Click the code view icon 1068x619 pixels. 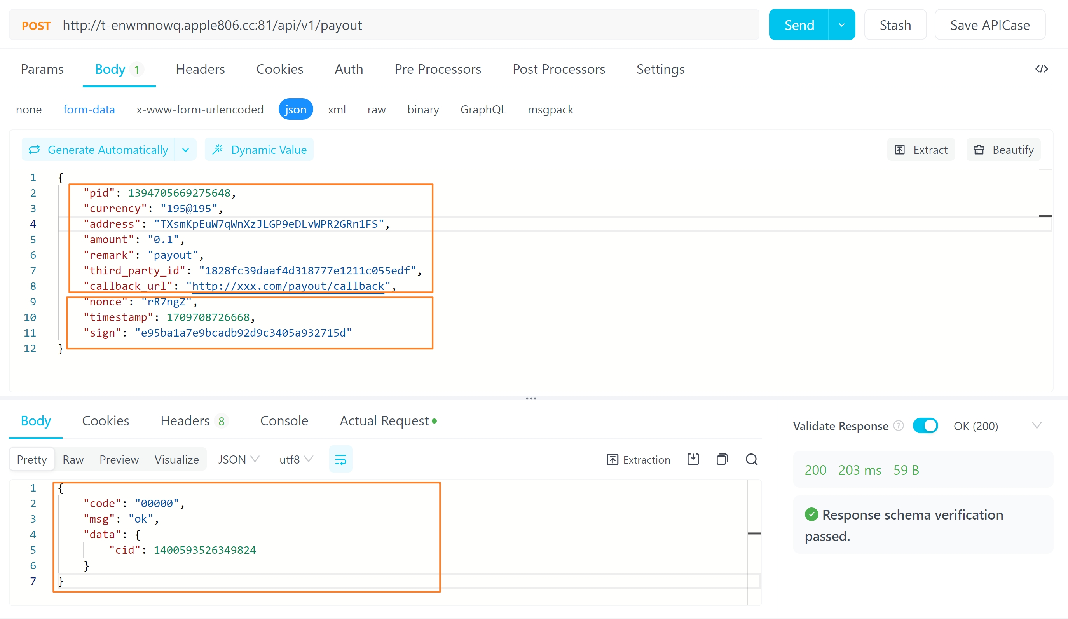[1041, 69]
